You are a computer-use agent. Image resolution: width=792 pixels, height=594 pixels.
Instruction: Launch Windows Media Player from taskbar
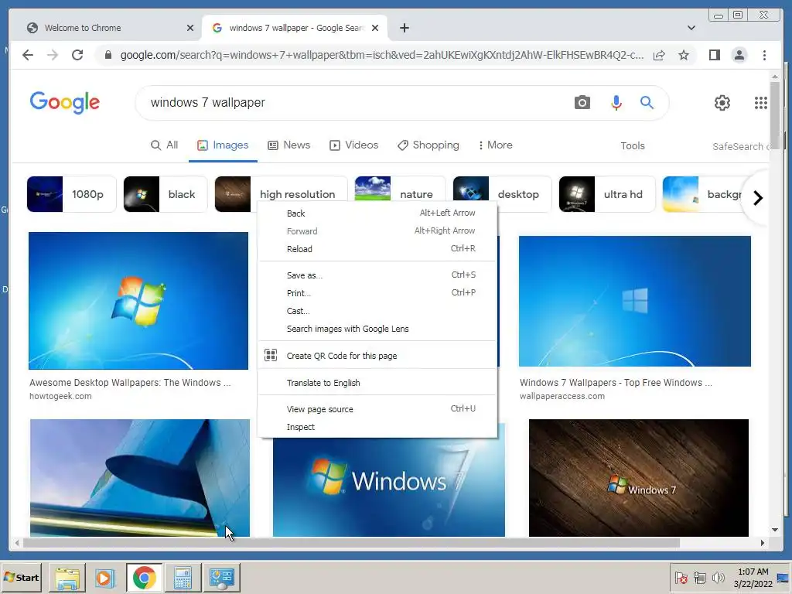105,577
